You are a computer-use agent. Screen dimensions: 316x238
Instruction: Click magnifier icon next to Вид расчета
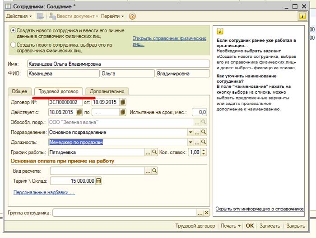coord(154,171)
